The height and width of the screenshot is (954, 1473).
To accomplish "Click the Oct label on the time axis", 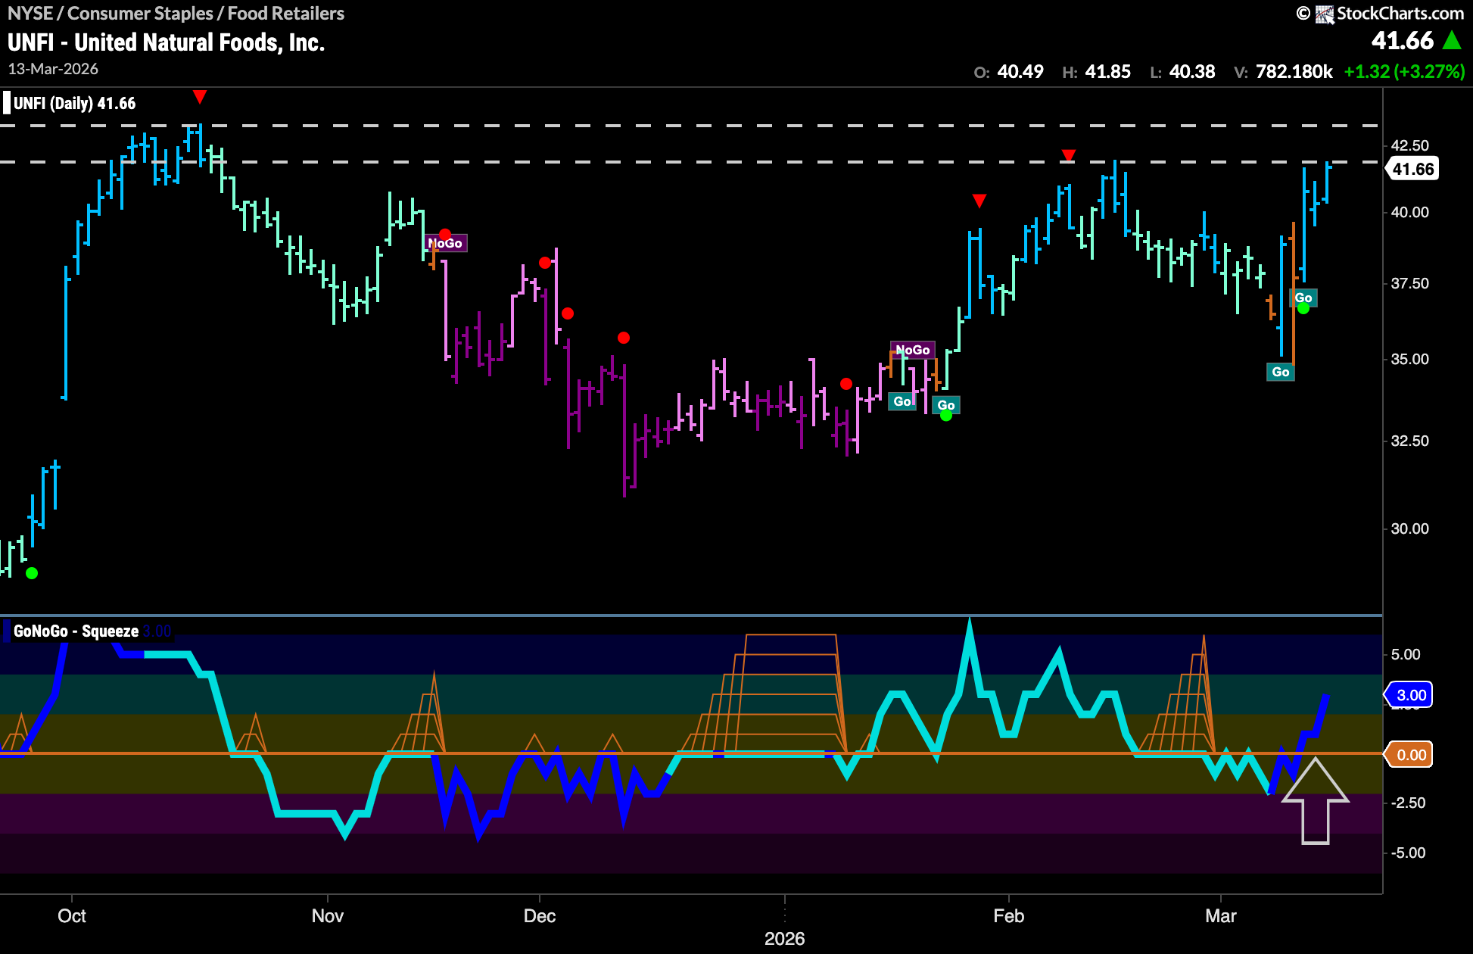I will click(72, 916).
